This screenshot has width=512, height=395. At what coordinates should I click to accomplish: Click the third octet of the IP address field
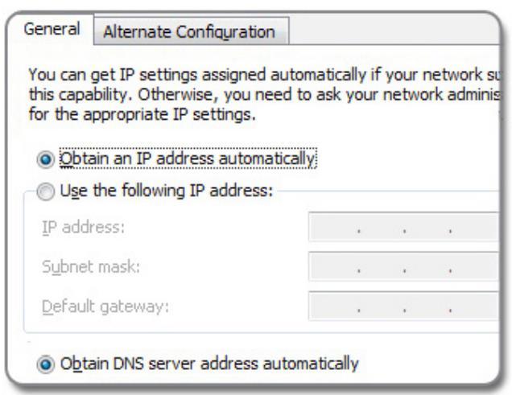click(427, 227)
